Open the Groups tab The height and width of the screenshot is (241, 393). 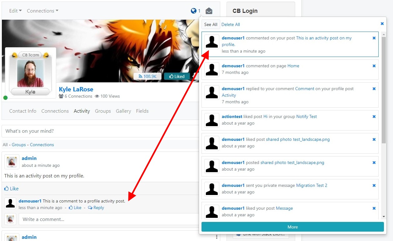(x=103, y=111)
